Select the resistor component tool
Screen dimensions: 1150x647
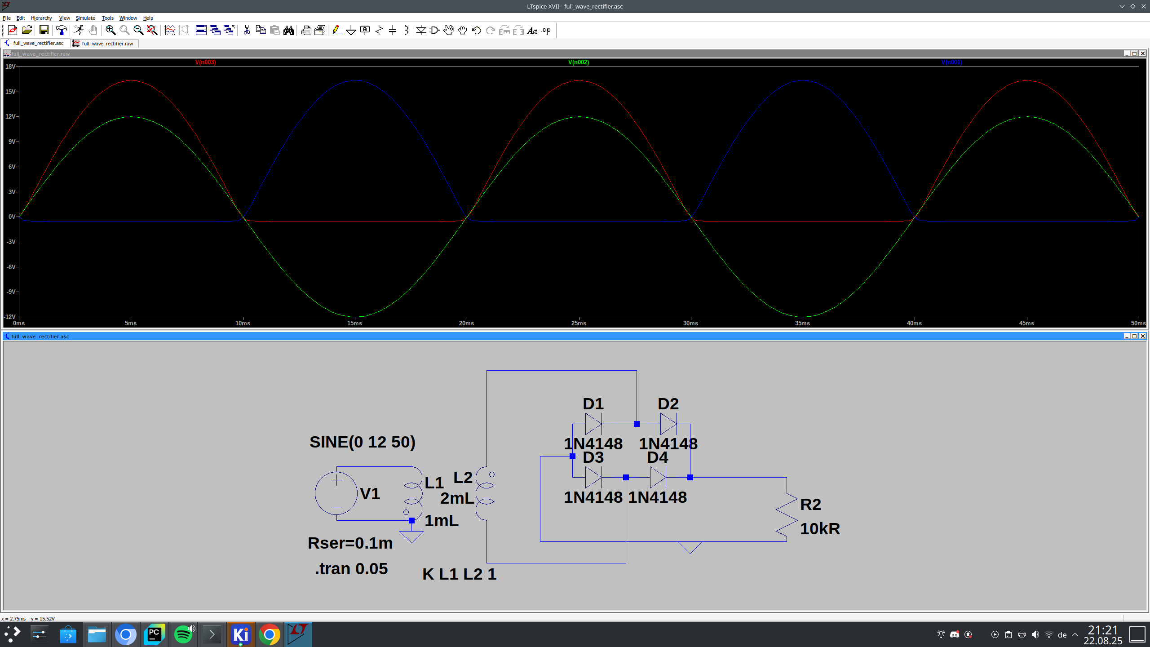pos(379,30)
